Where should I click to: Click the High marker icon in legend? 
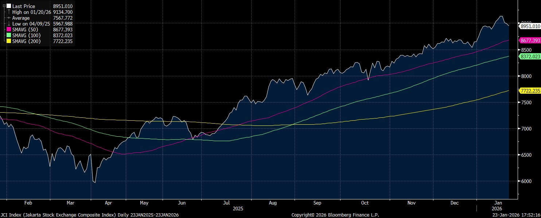tap(9, 12)
